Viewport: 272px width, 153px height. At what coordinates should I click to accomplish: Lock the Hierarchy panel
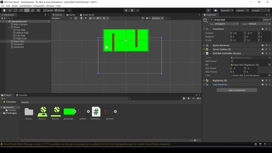point(45,15)
